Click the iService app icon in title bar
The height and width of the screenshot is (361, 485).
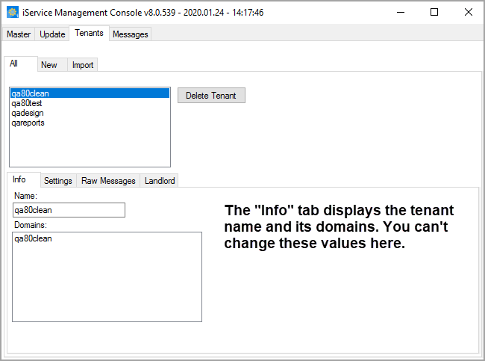[x=12, y=13]
